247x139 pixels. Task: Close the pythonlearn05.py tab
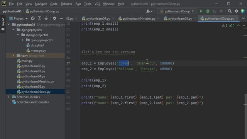[195, 19]
